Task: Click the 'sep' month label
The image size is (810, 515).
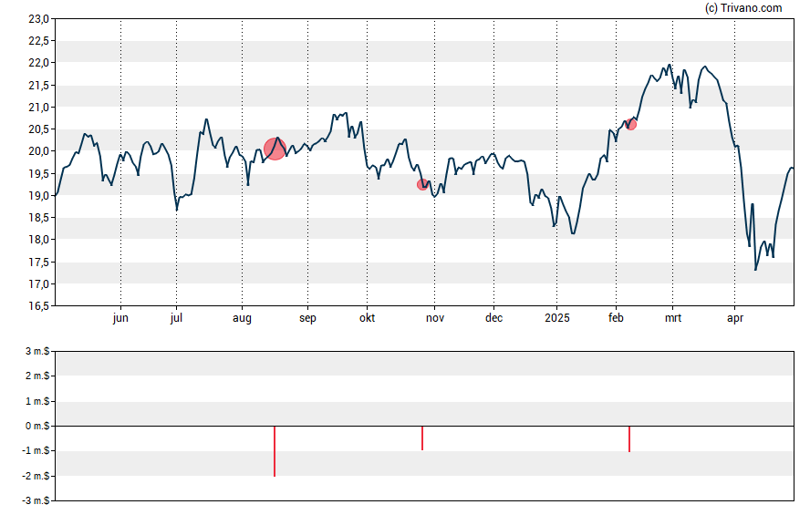Action: tap(307, 318)
